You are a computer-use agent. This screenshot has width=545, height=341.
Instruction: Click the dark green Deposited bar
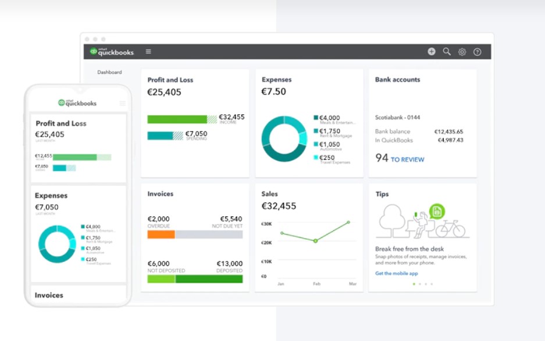click(x=209, y=279)
